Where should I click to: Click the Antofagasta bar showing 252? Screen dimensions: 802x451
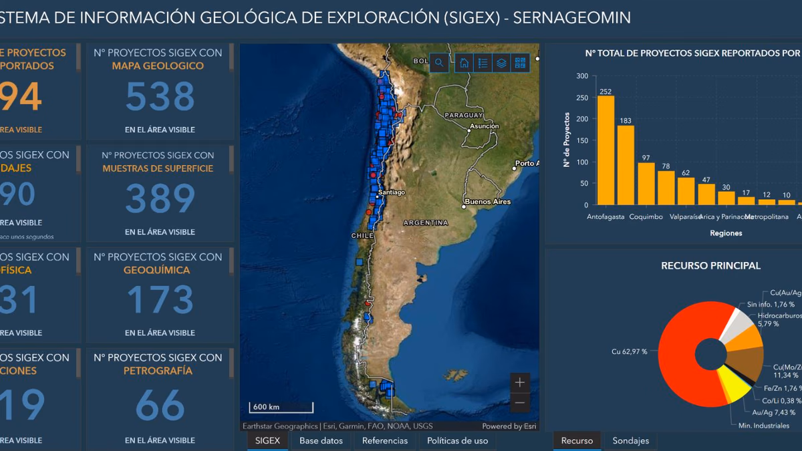606,150
